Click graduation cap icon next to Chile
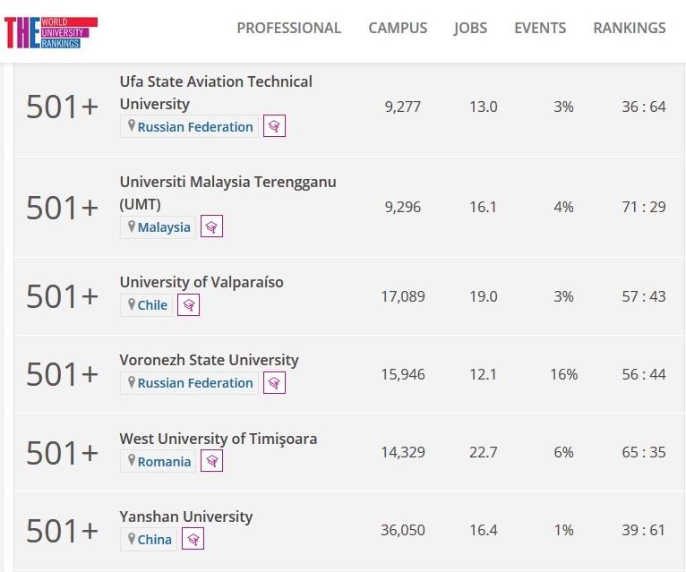Screen dimensions: 686x572 [x=188, y=304]
